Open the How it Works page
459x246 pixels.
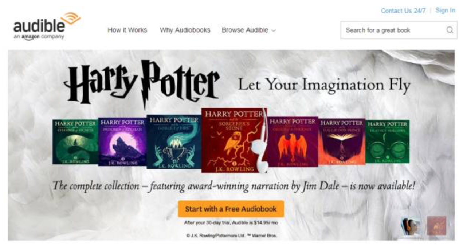tap(127, 30)
